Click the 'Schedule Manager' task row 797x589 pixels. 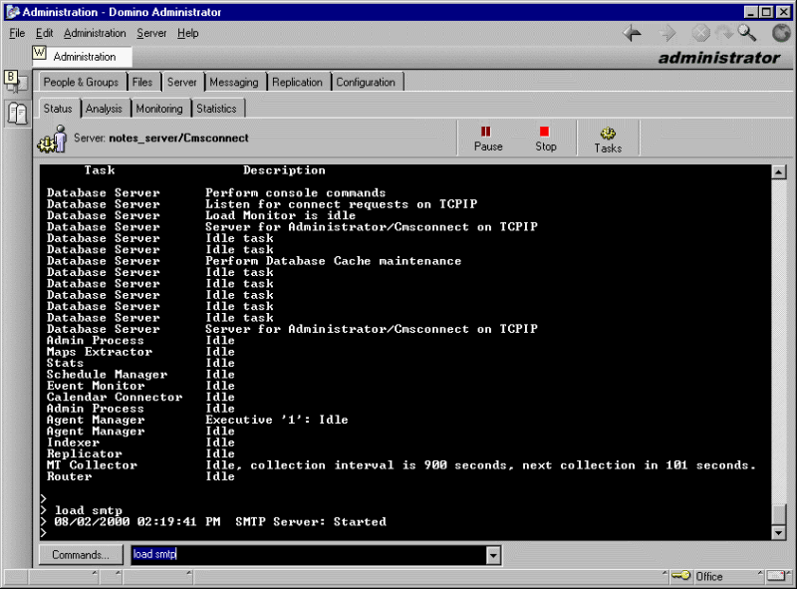[x=140, y=375]
